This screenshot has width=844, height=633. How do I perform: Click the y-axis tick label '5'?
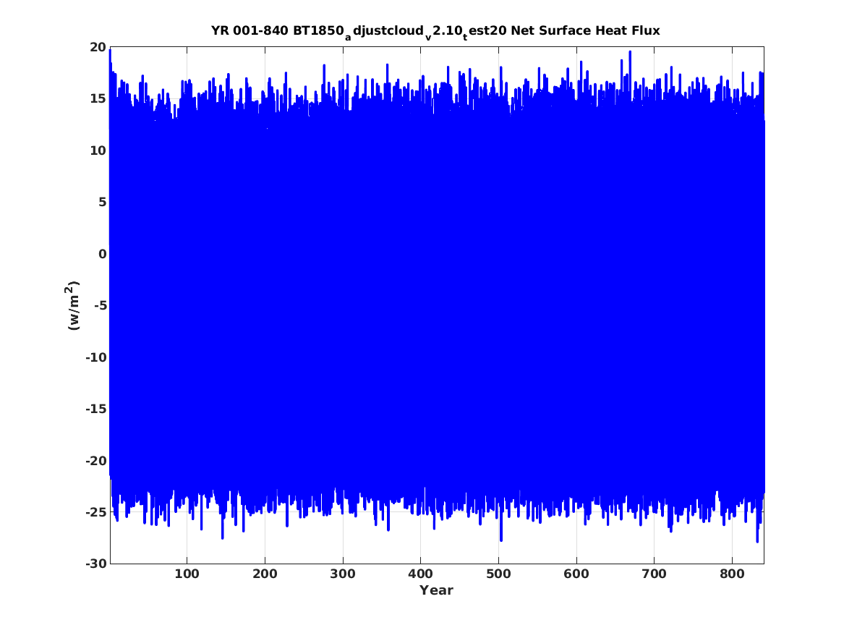click(103, 203)
